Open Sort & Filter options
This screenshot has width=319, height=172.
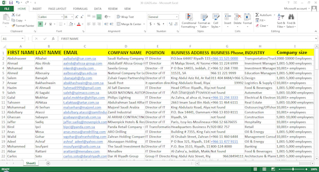point(281,21)
